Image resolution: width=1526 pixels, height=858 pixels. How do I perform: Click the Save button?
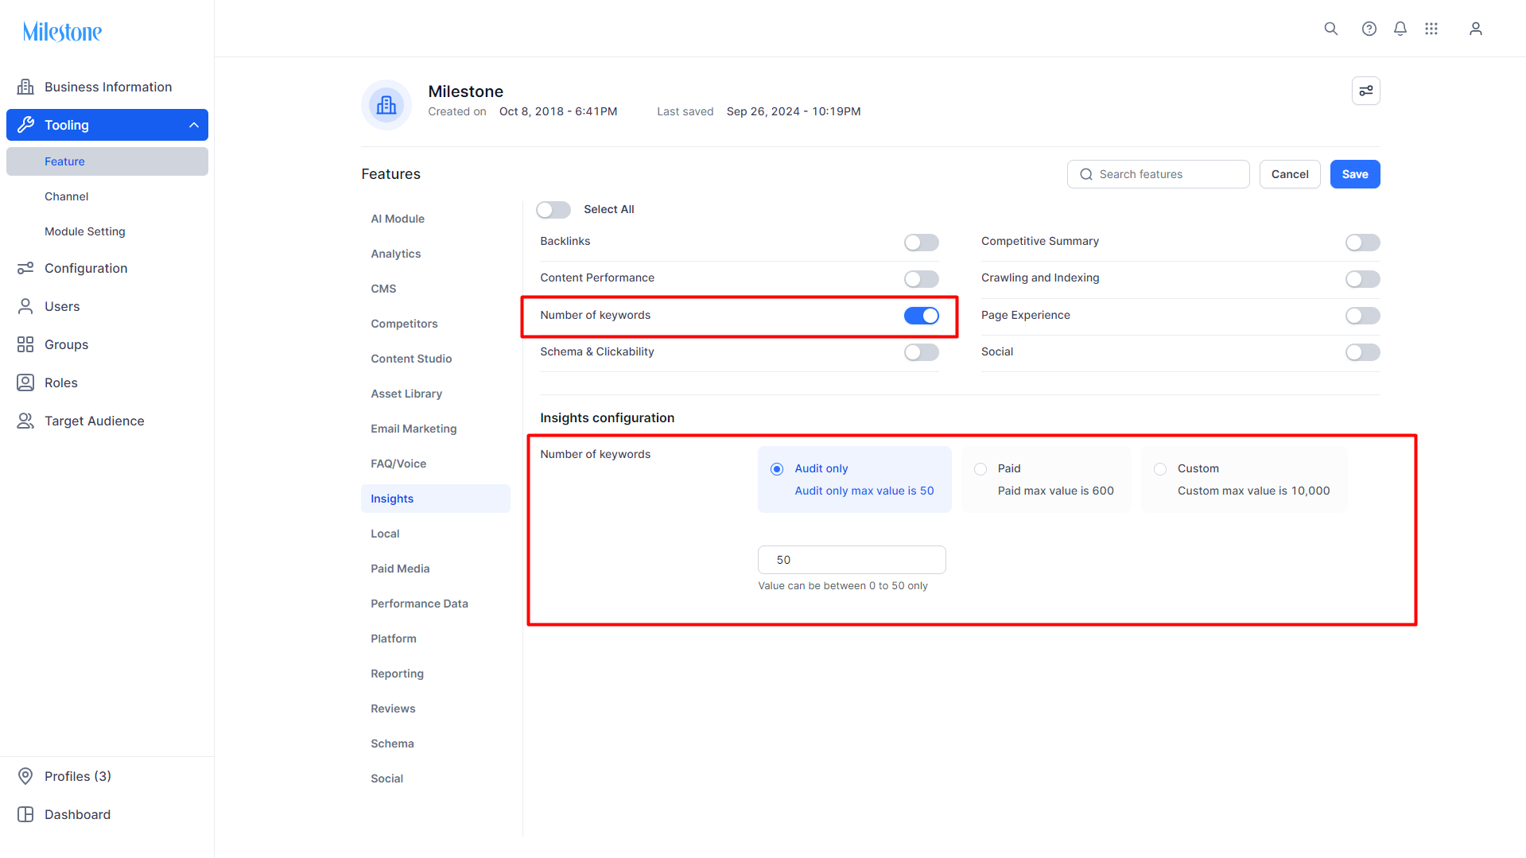pos(1354,174)
